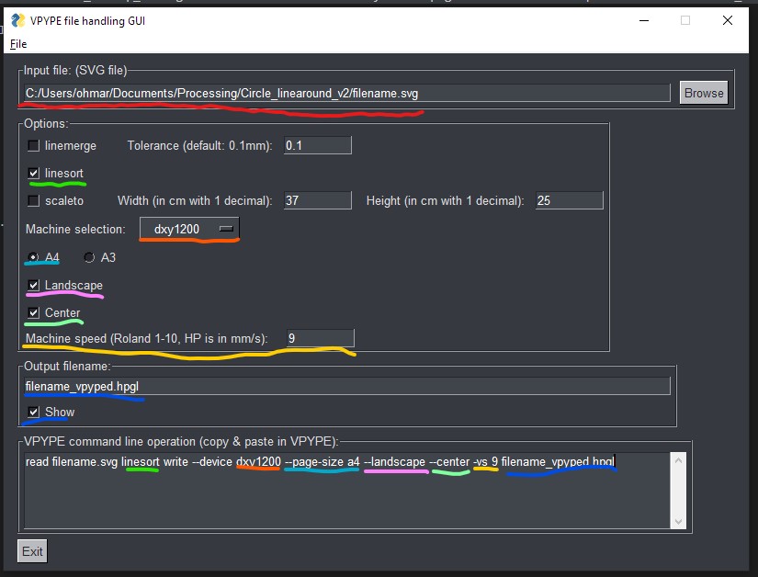Enable the linemerge checkbox
The image size is (758, 577).
click(33, 145)
